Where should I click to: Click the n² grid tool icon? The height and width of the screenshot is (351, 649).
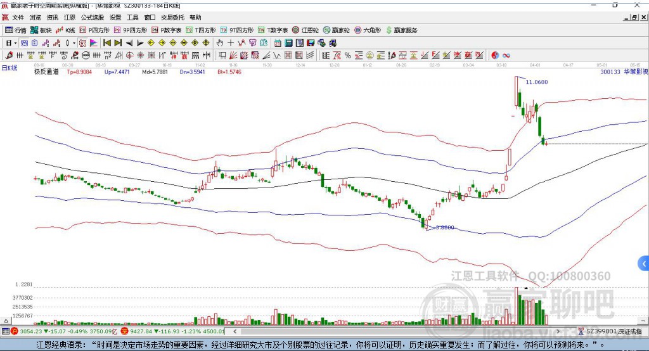(108, 56)
